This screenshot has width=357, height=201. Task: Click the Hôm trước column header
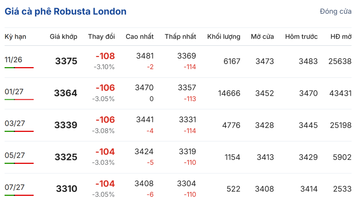pyautogui.click(x=301, y=37)
